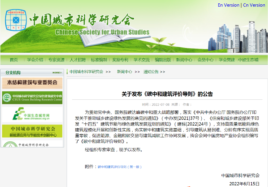The height and width of the screenshot is (187, 268).
Task: Go to 首页 in the navigation bar
Action: click(14, 60)
